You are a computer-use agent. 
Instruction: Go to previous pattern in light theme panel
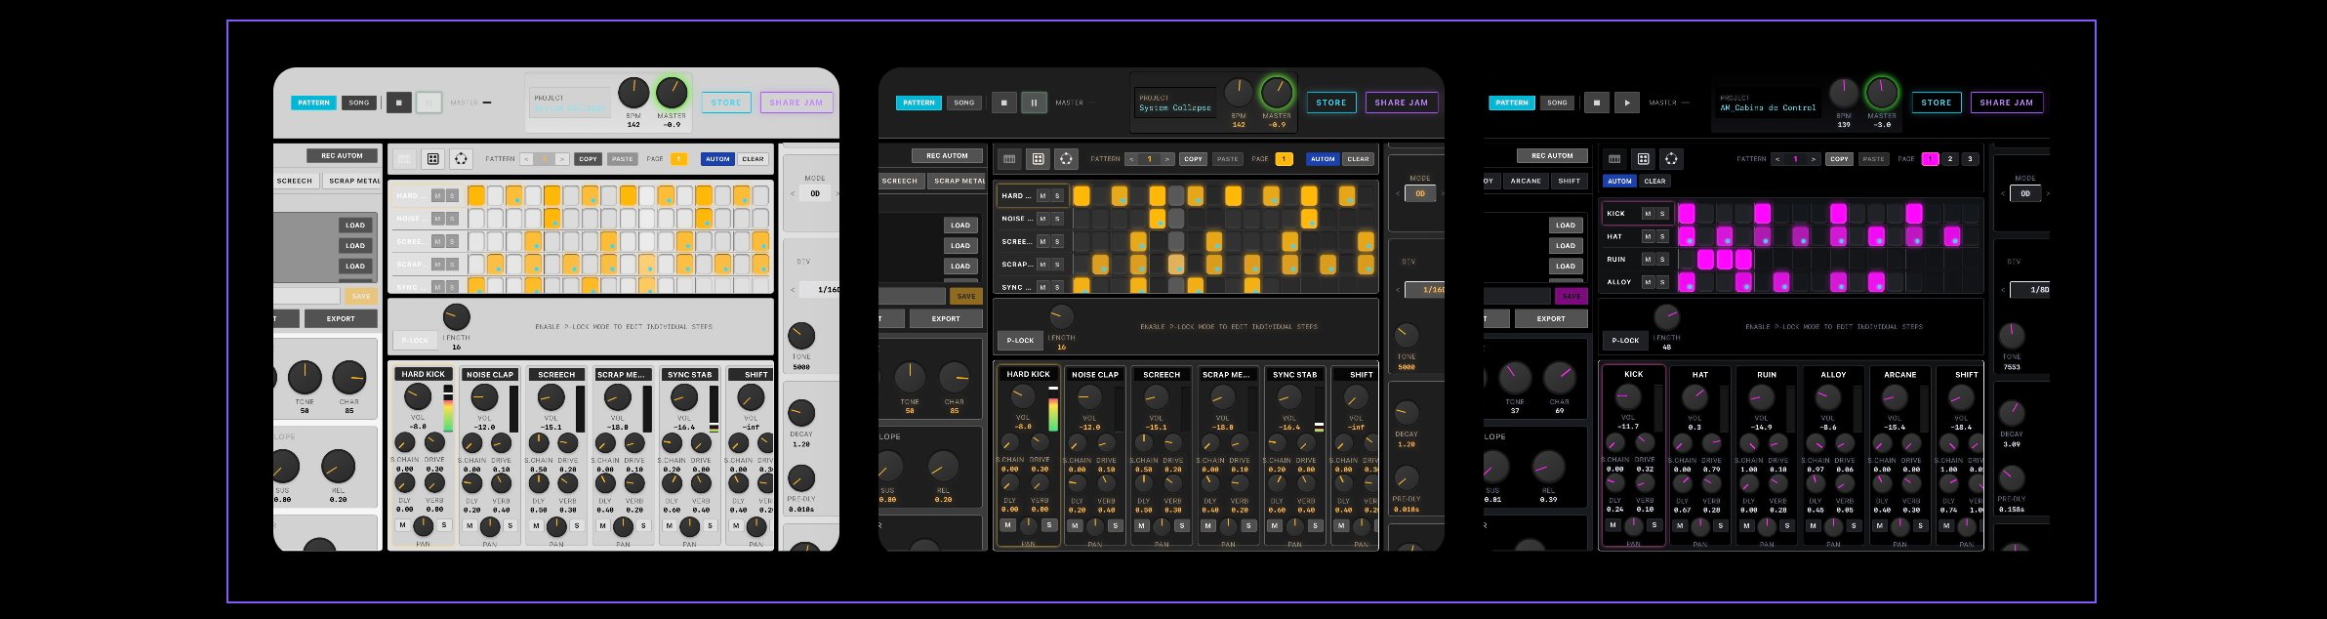tap(526, 159)
